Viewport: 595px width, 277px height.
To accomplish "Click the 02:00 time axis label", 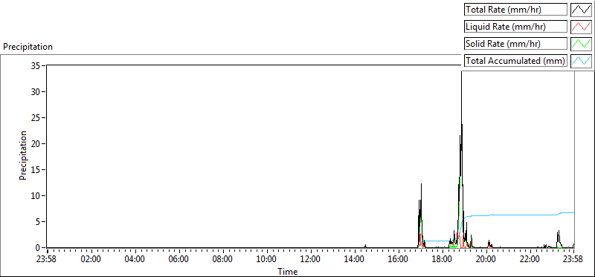I will click(x=91, y=260).
